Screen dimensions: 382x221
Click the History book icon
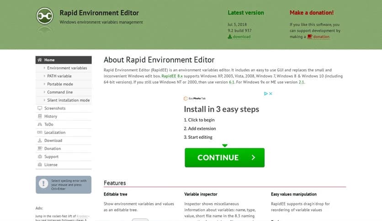coord(40,116)
